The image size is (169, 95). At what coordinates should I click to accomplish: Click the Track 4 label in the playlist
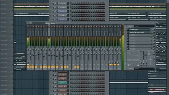click(x=3, y=13)
